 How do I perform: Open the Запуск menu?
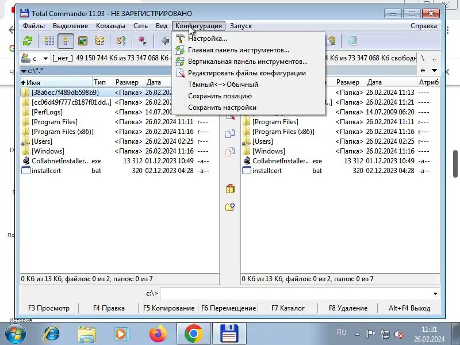(x=241, y=26)
